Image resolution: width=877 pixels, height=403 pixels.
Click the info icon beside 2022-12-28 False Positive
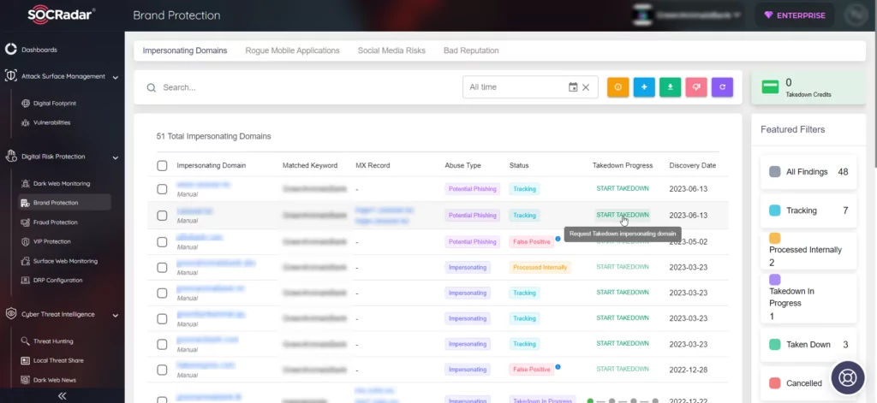558,367
